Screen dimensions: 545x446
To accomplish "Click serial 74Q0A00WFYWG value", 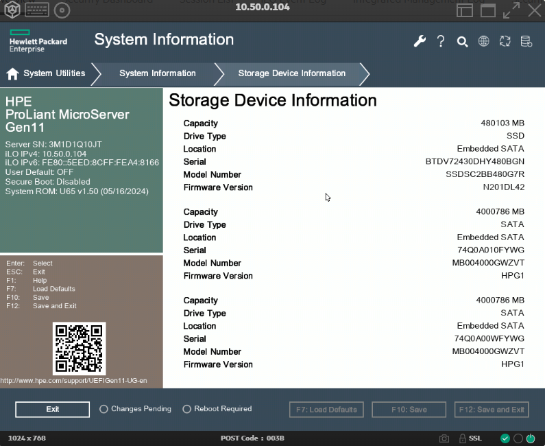I will click(489, 338).
